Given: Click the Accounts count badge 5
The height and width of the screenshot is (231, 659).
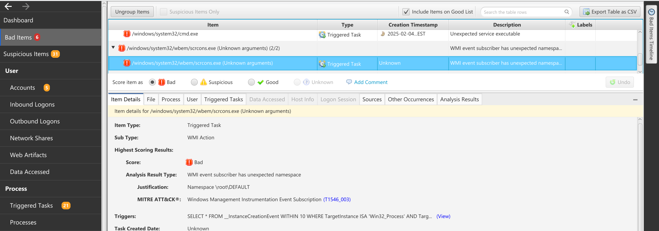Looking at the screenshot, I should (x=47, y=88).
